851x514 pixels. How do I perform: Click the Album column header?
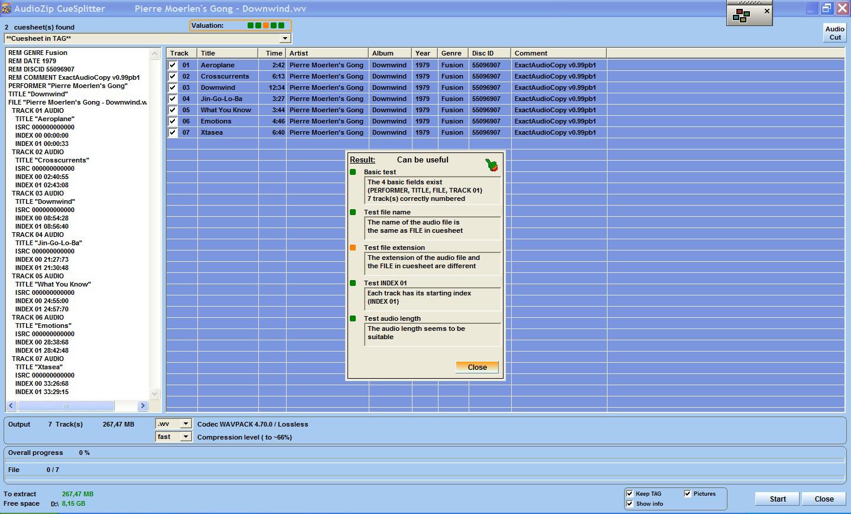[x=391, y=53]
